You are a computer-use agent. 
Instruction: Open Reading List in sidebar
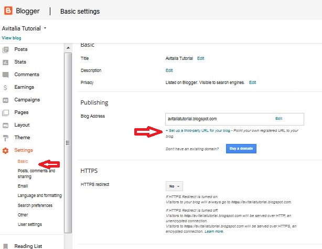(x=28, y=246)
